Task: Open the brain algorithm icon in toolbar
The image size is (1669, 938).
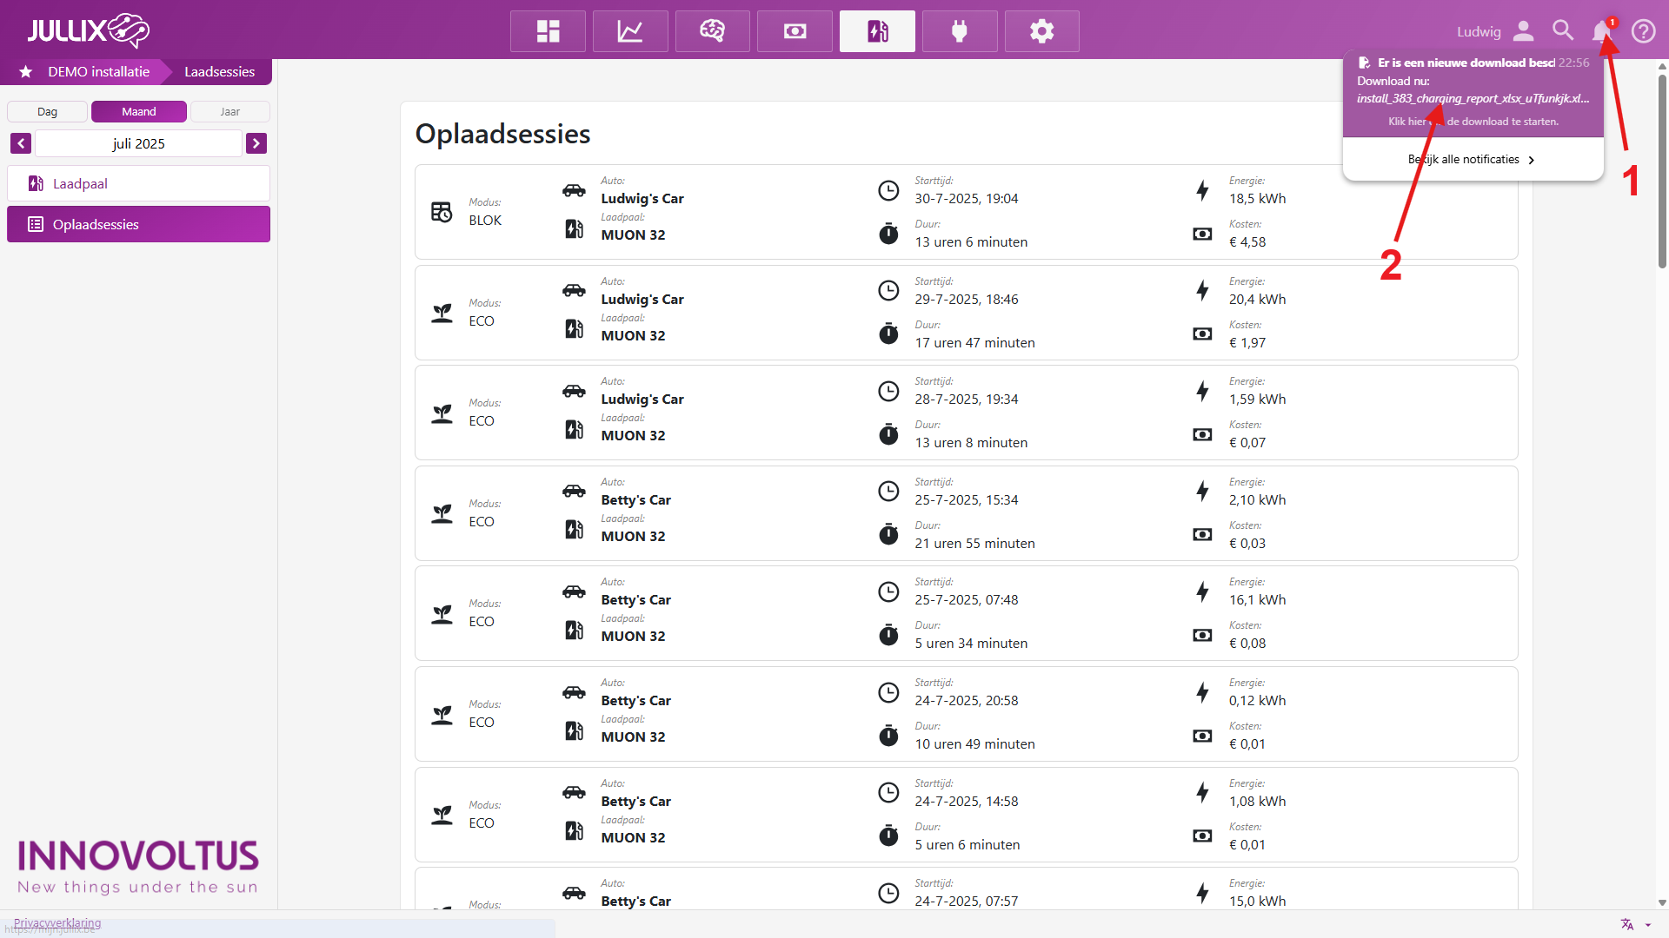Action: tap(712, 31)
